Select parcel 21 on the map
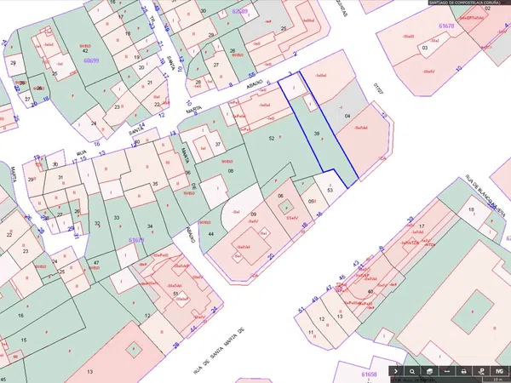 (x=150, y=83)
